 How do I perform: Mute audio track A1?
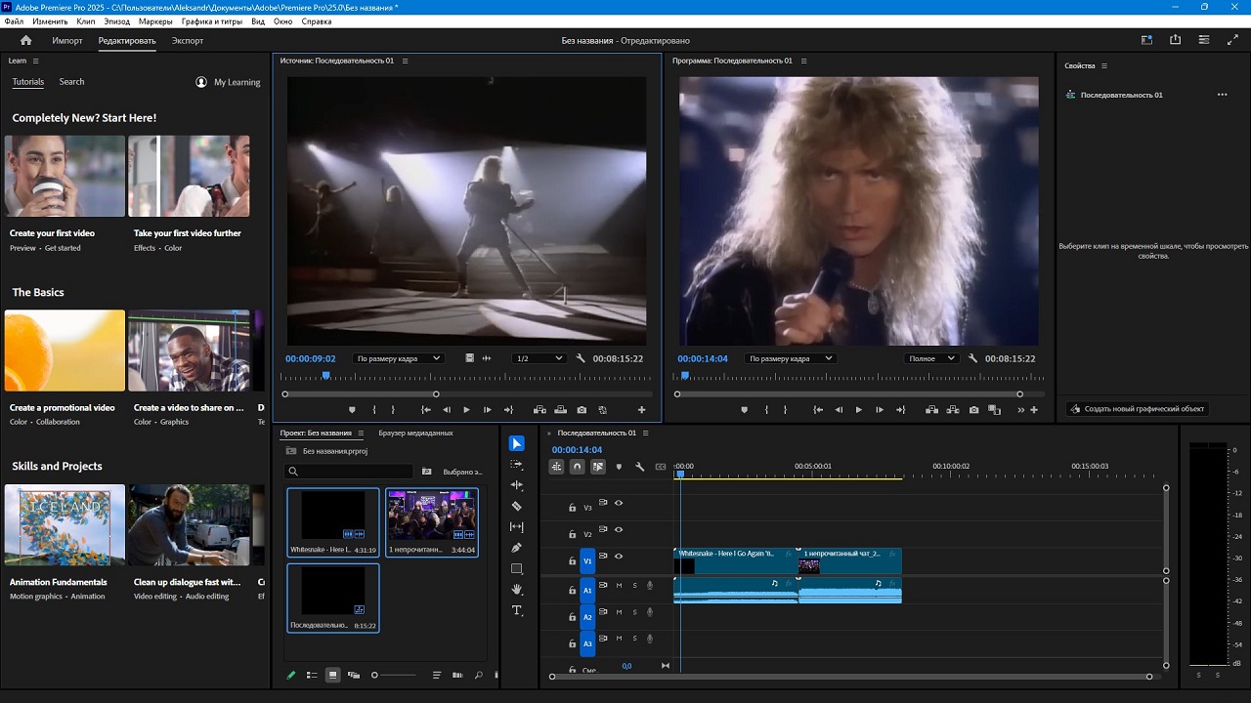point(619,585)
